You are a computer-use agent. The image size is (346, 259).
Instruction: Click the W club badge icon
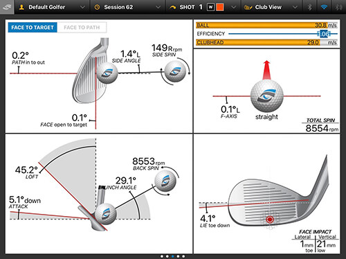pyautogui.click(x=210, y=7)
